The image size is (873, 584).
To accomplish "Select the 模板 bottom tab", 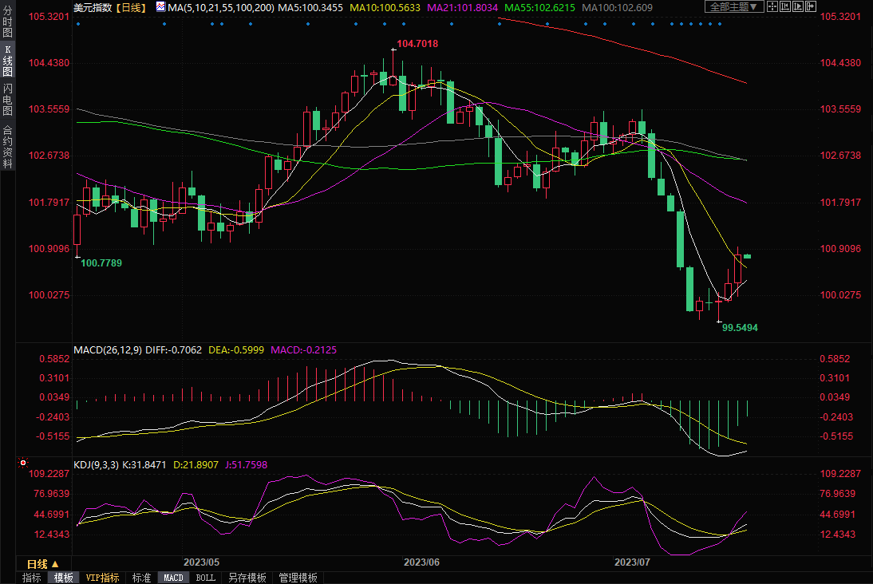I will click(x=63, y=578).
